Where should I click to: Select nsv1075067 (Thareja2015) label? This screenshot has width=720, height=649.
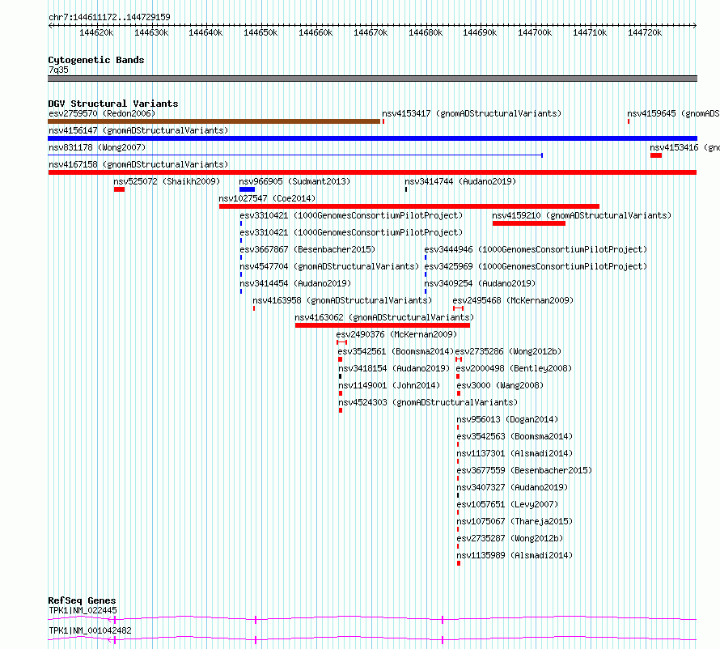(x=515, y=521)
